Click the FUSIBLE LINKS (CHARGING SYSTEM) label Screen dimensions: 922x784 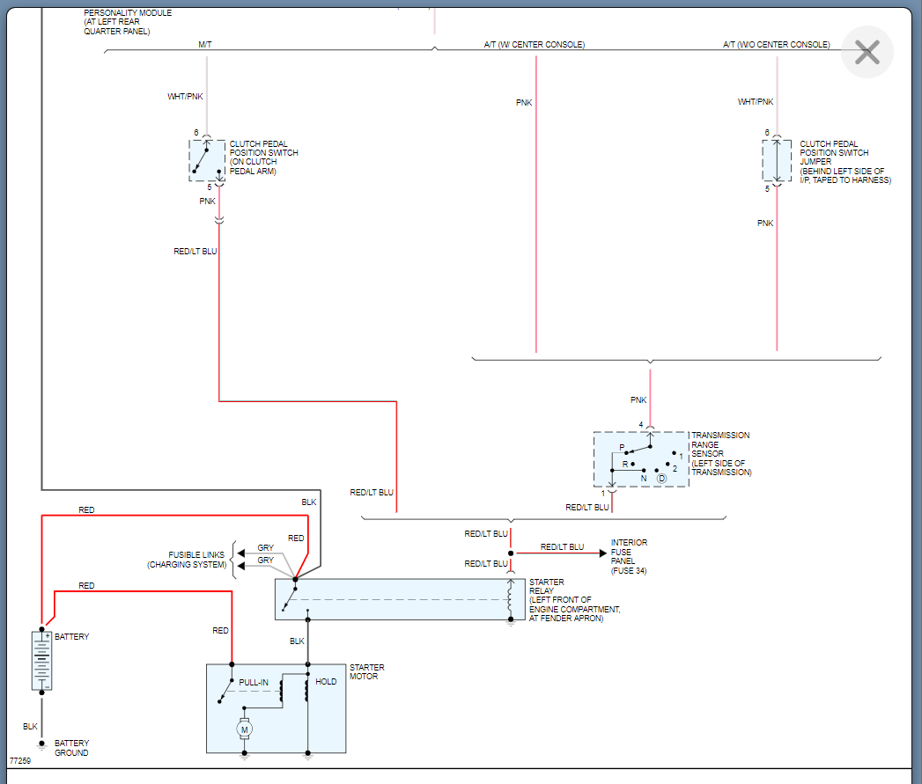(195, 559)
